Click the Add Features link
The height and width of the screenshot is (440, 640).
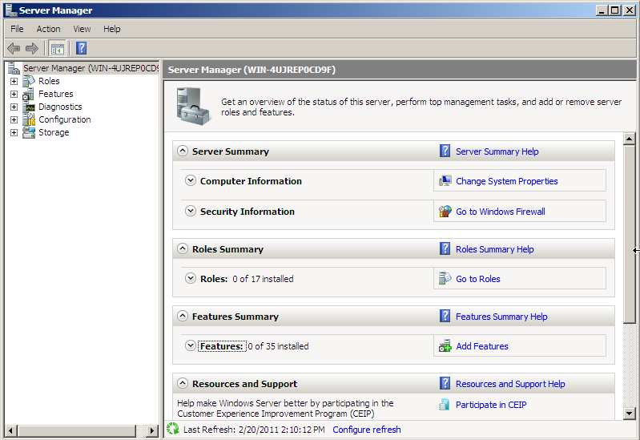click(x=481, y=346)
